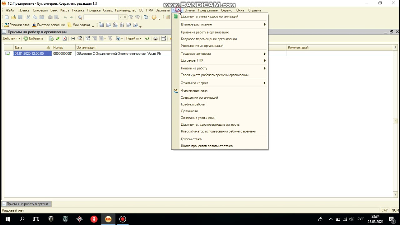Expand the Мои задачи toolbar overflow arrow
Viewport: 400px width, 225px height.
point(93,26)
